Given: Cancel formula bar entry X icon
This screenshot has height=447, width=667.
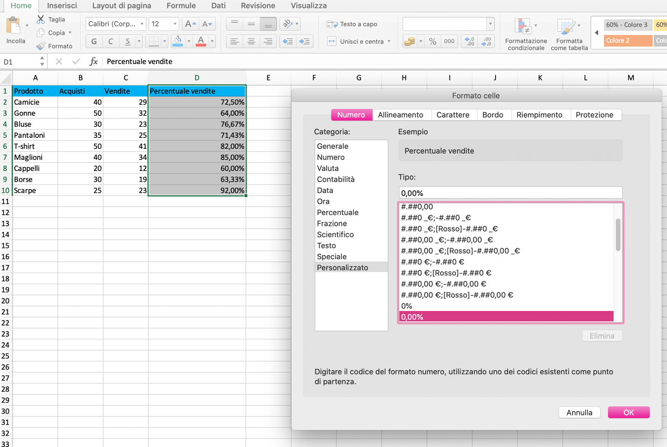Looking at the screenshot, I should [x=59, y=61].
